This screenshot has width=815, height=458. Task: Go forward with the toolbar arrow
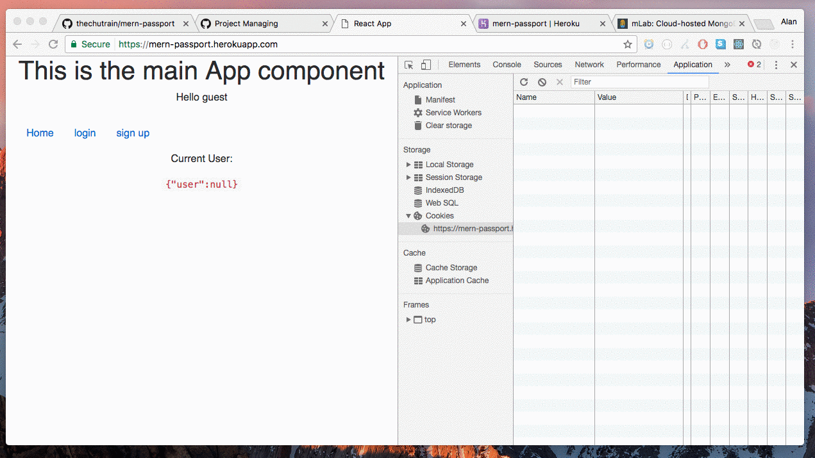(x=35, y=44)
